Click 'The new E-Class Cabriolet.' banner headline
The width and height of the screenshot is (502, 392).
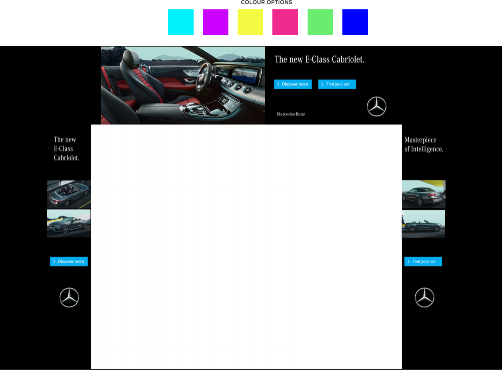pos(319,59)
